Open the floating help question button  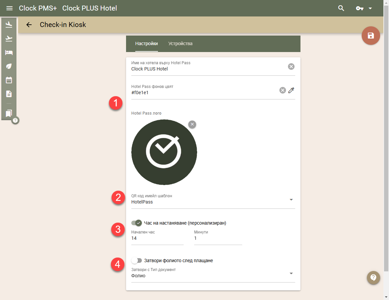374,277
